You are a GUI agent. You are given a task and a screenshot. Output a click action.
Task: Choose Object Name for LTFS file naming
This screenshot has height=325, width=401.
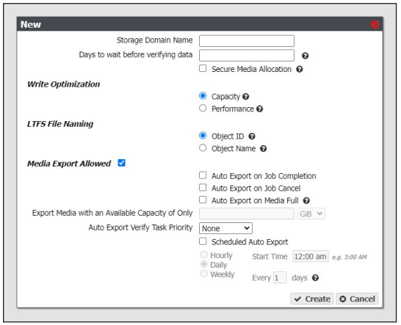tap(203, 147)
